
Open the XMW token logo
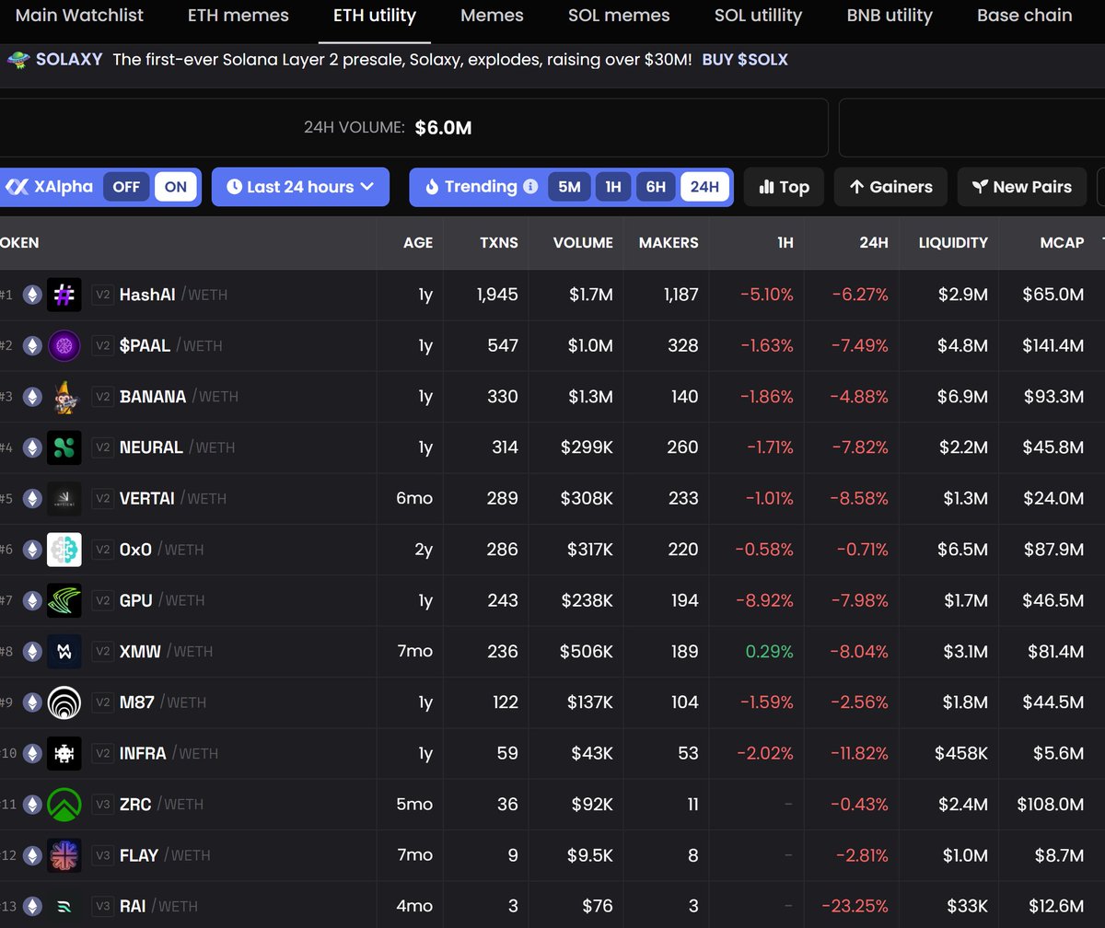[64, 651]
